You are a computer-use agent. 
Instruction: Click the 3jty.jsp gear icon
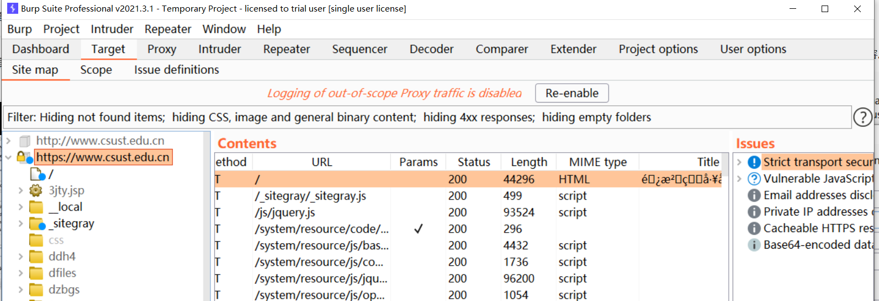pos(36,191)
